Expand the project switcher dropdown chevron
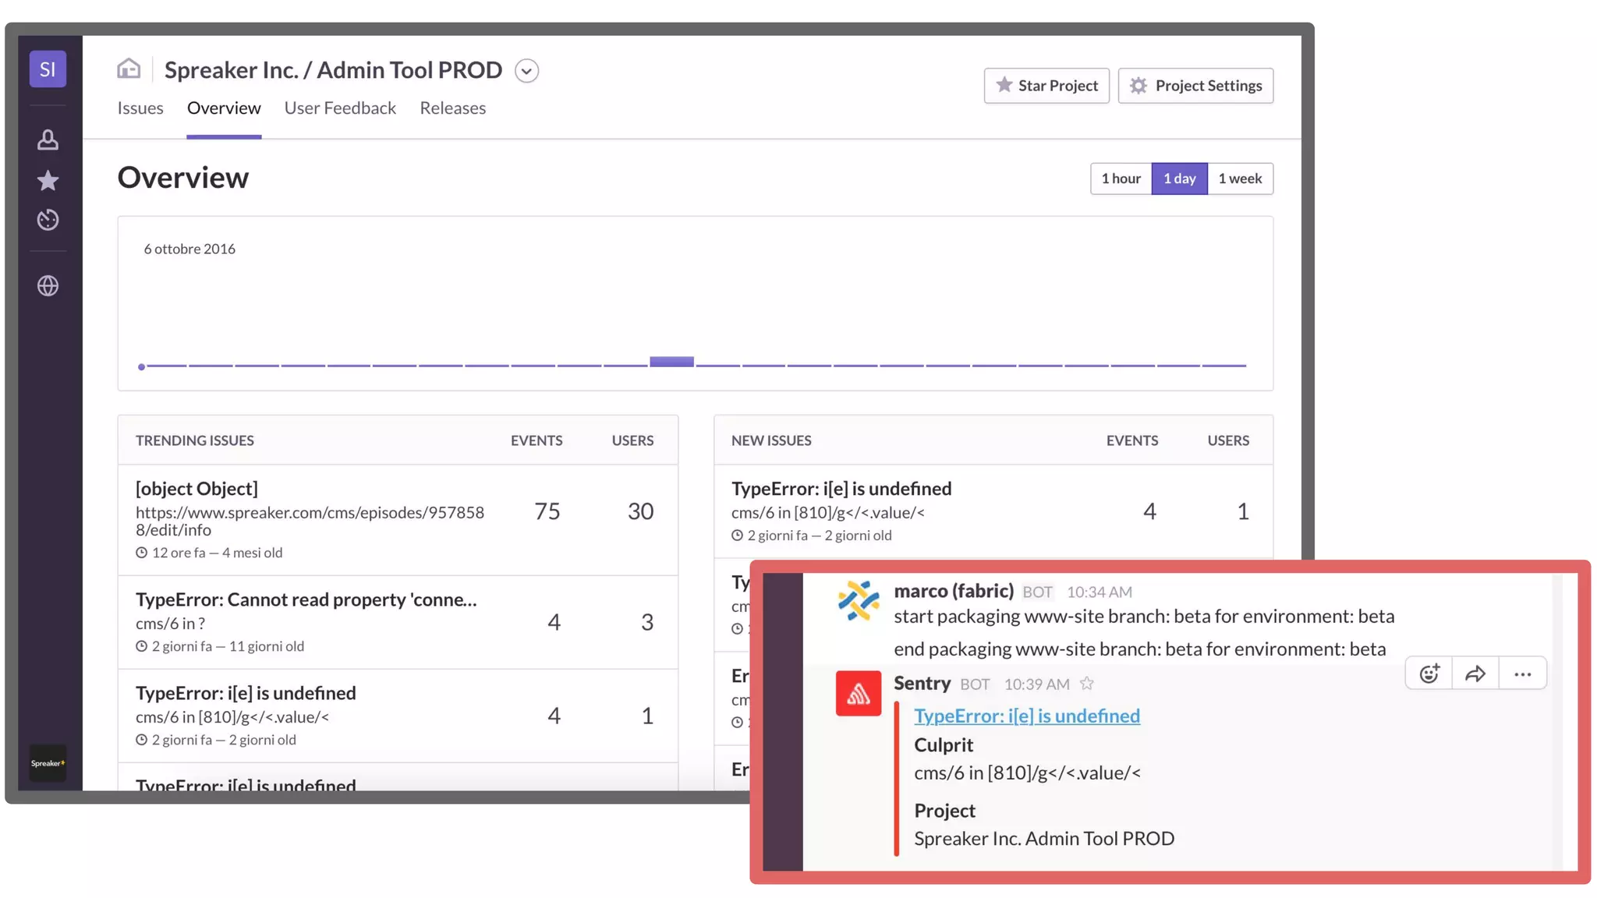This screenshot has height=898, width=1597. [526, 71]
